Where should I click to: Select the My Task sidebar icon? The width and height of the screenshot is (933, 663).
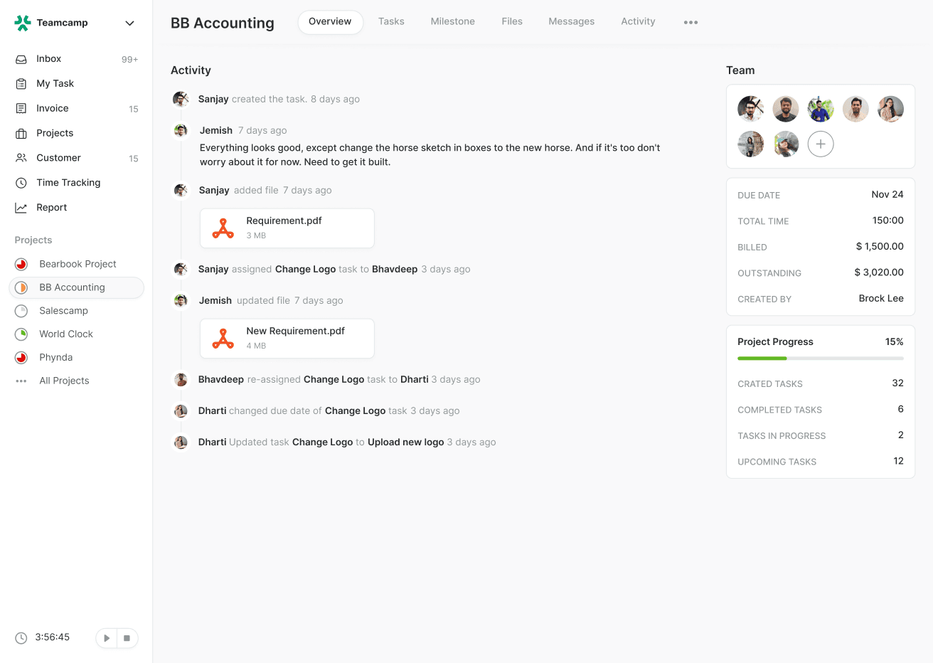[22, 83]
